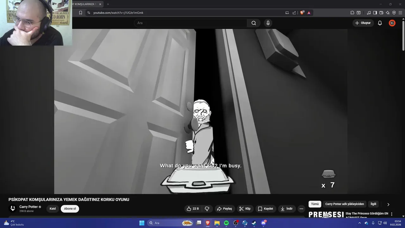Select the Tümü filter chip
This screenshot has height=228, width=405.
315,204
